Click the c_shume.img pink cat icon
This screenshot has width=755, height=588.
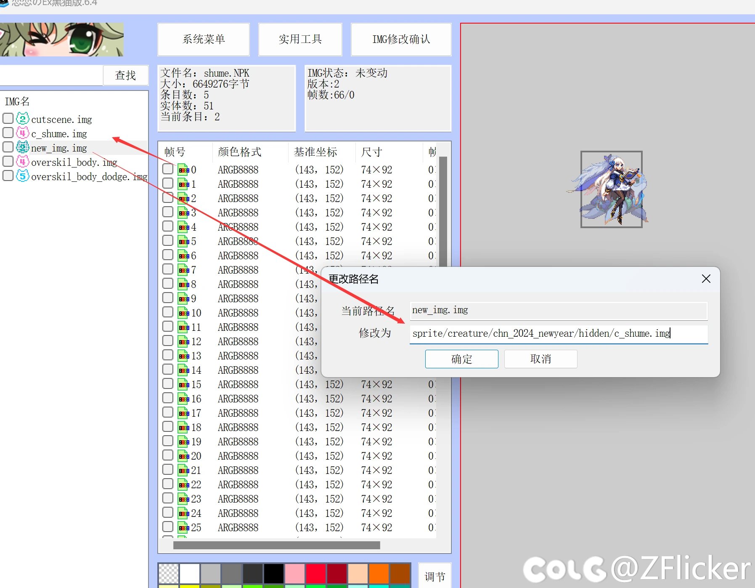(22, 133)
